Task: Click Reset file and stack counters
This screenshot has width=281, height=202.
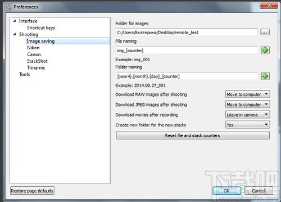Action: (193, 135)
